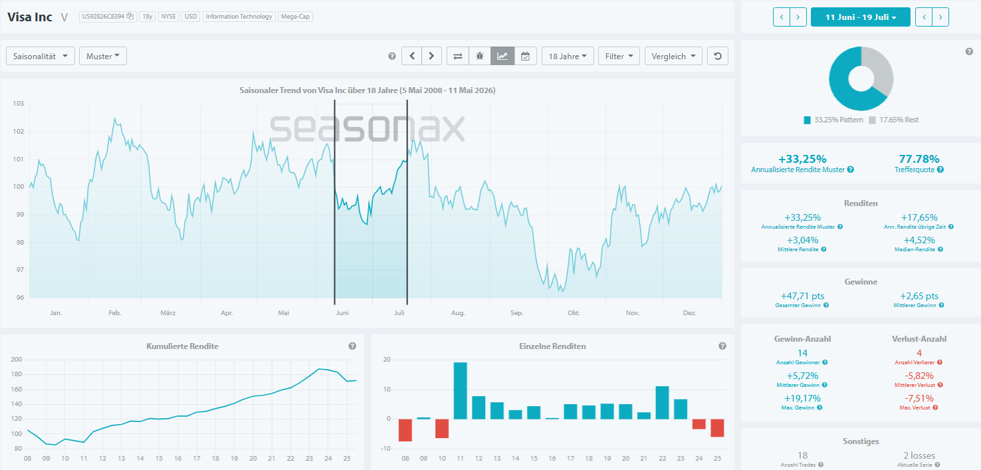Click the Information Technology sector tag
Viewport: 981px width, 470px height.
point(239,17)
